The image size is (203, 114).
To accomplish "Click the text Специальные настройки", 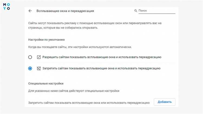I will pos(46,83).
